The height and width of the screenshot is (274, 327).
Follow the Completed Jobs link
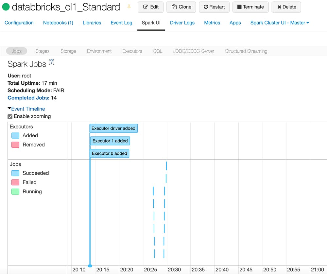(x=28, y=98)
